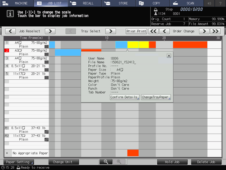
Task: Move job to first with double-left arrow
Action: click(153, 31)
